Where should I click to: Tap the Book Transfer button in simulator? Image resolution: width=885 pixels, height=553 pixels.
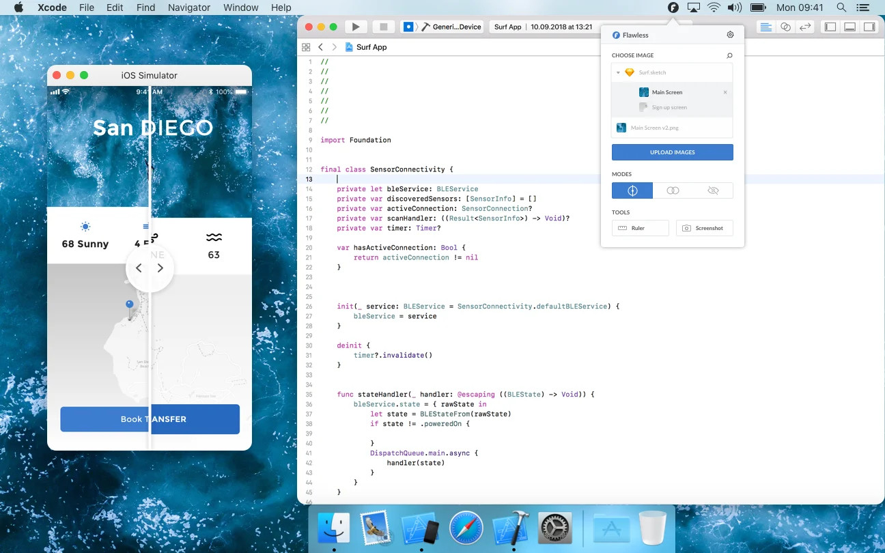tap(150, 419)
